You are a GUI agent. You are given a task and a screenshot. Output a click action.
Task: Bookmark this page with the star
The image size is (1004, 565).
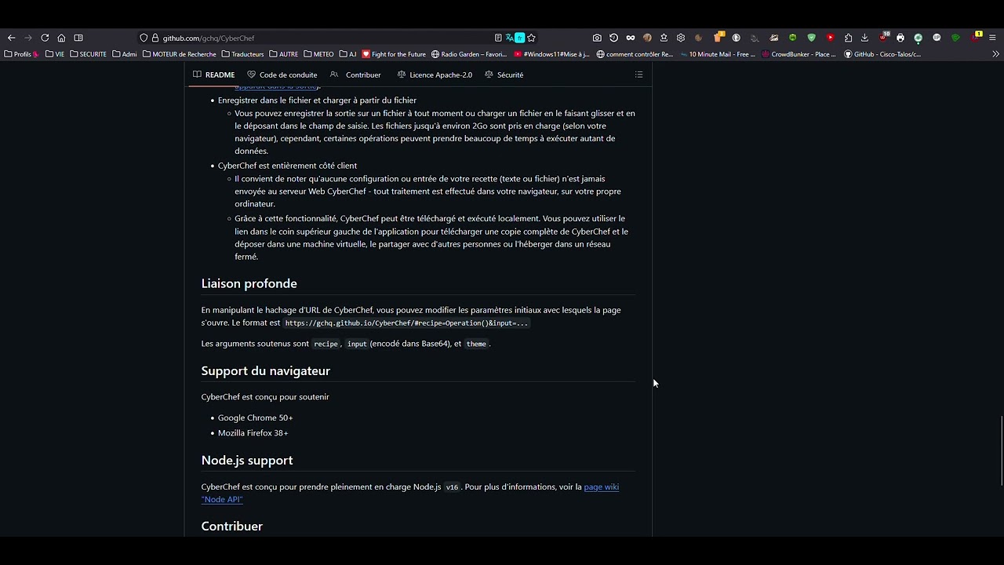(x=531, y=38)
